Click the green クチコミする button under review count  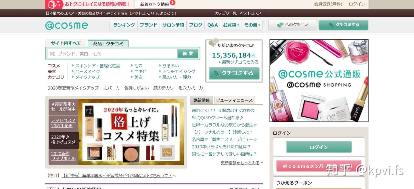(x=234, y=73)
